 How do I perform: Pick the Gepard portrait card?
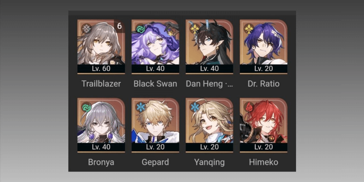coord(155,125)
